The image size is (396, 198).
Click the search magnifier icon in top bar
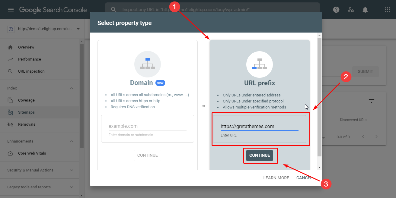[x=114, y=10]
